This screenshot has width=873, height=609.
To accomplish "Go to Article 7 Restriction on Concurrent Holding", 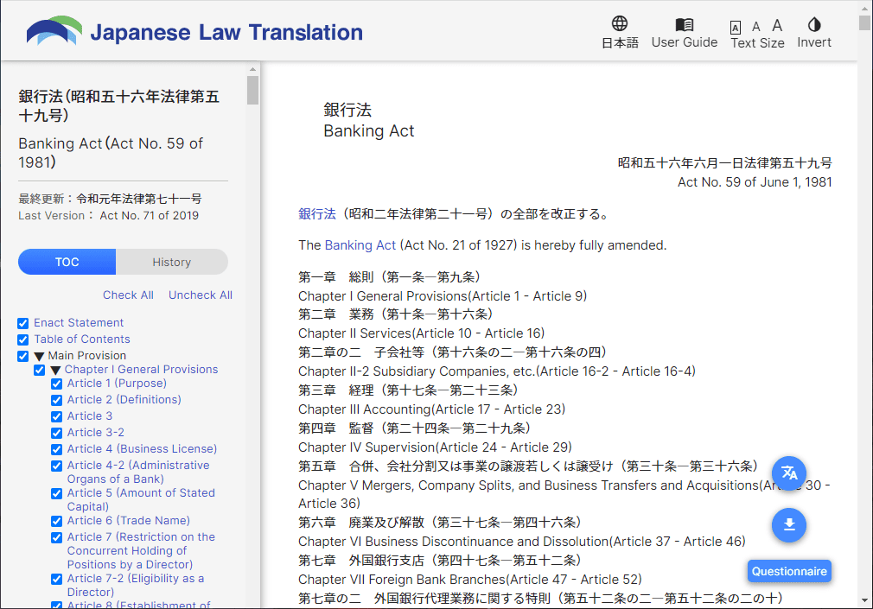I will click(141, 550).
